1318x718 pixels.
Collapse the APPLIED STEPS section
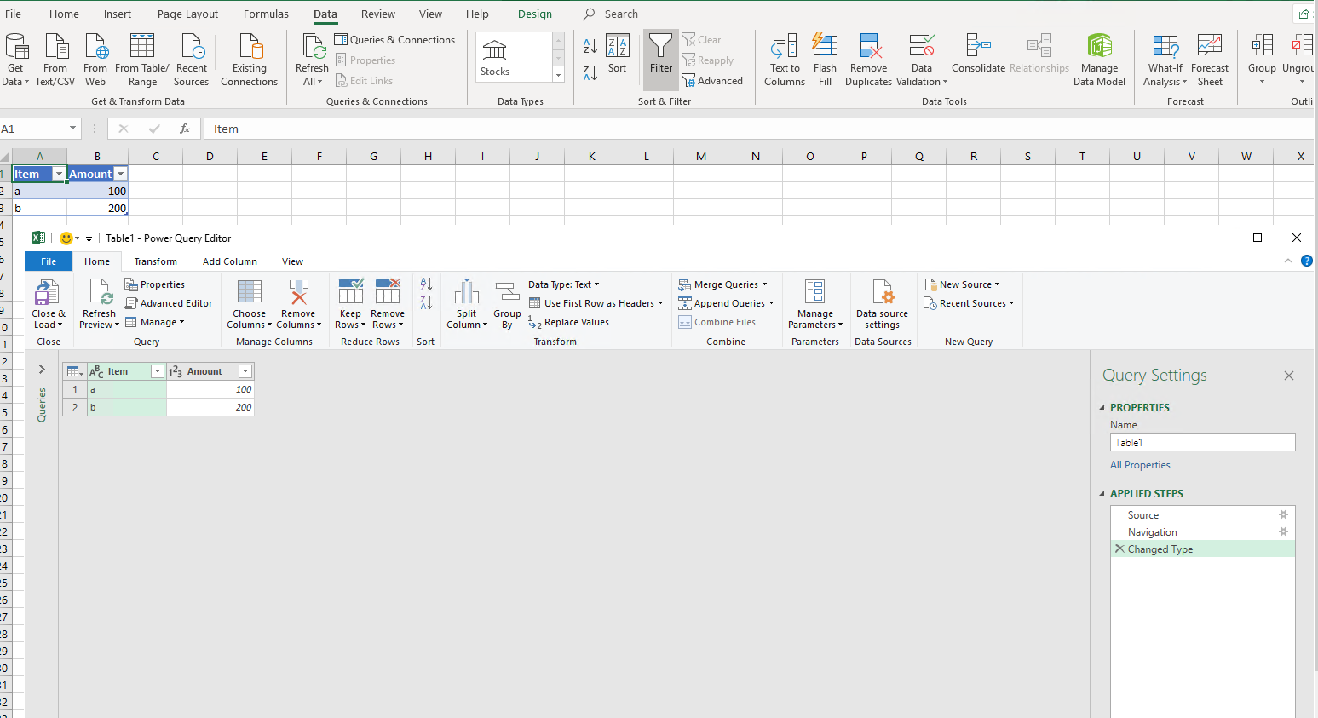(x=1102, y=494)
